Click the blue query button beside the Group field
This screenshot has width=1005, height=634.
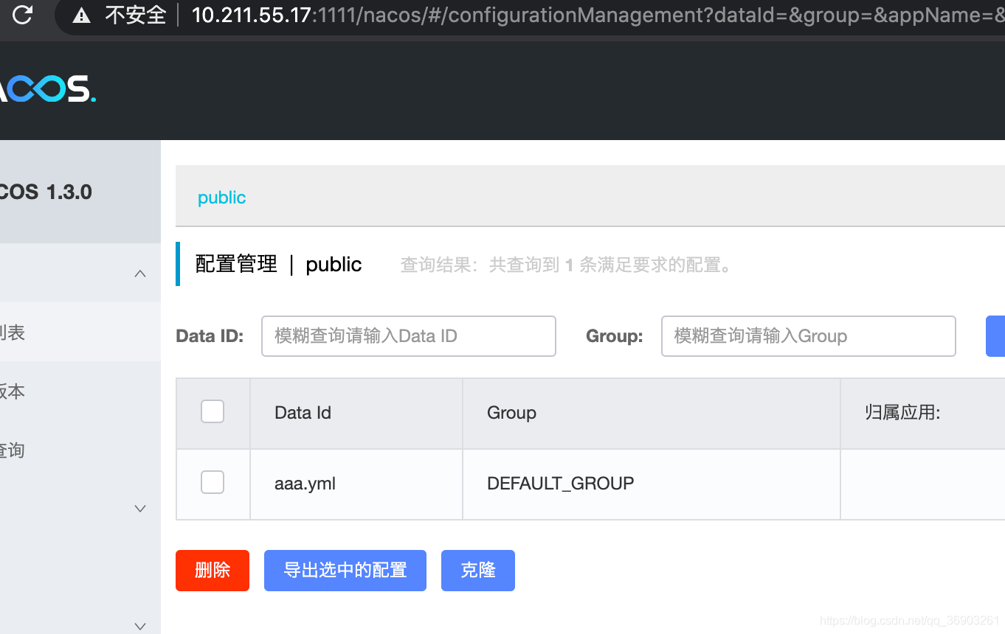995,336
